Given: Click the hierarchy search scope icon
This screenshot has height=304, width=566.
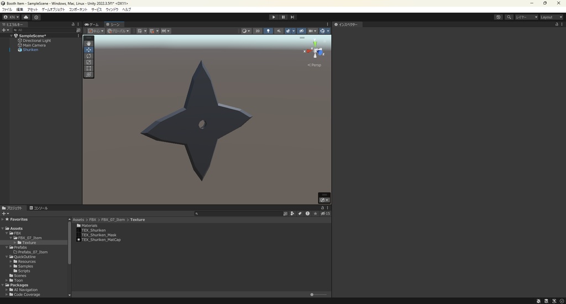Looking at the screenshot, I should [78, 30].
